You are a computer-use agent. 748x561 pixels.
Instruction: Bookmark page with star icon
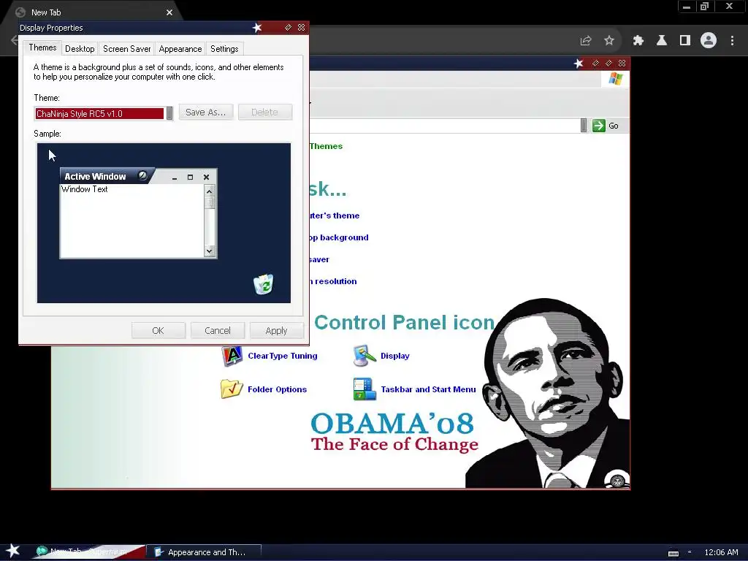click(x=608, y=41)
